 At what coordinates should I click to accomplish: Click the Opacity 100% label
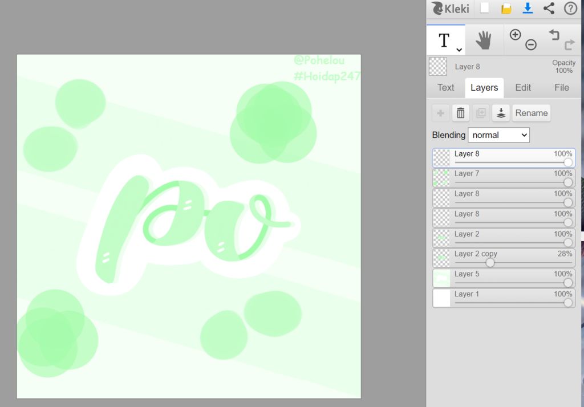coord(563,67)
